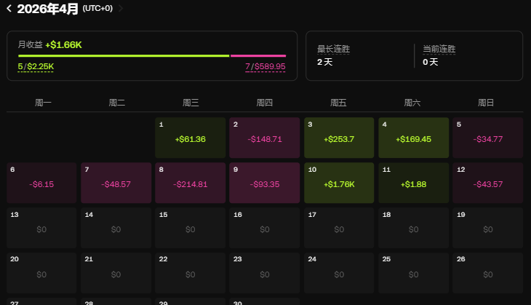View day 10 cell with +$1.76K

click(339, 183)
